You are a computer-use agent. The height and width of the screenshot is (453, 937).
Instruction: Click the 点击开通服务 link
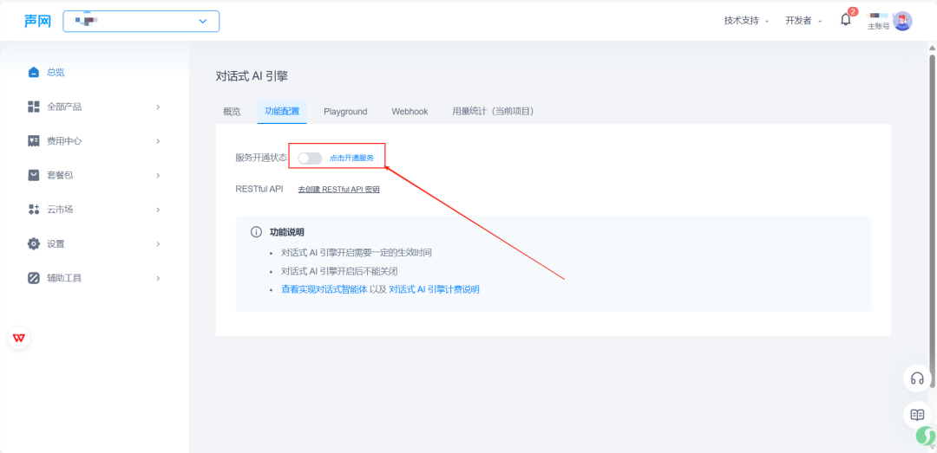click(x=352, y=159)
